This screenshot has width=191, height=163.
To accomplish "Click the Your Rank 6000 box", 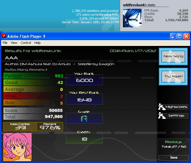I will tap(84, 80).
